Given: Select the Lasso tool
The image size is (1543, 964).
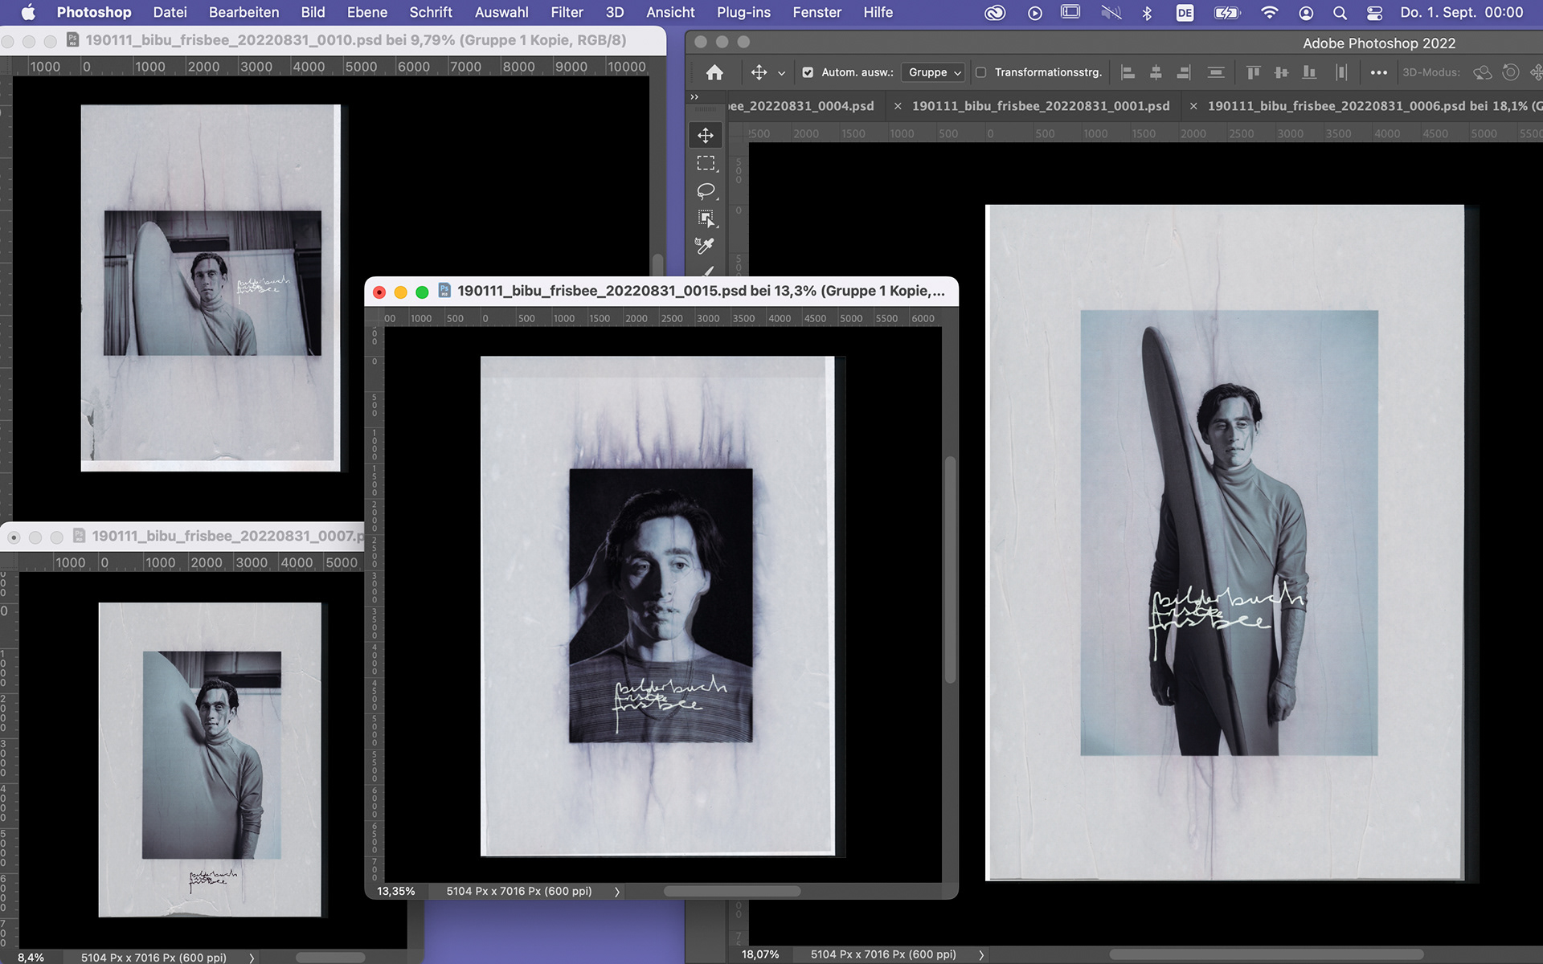Looking at the screenshot, I should coord(706,191).
